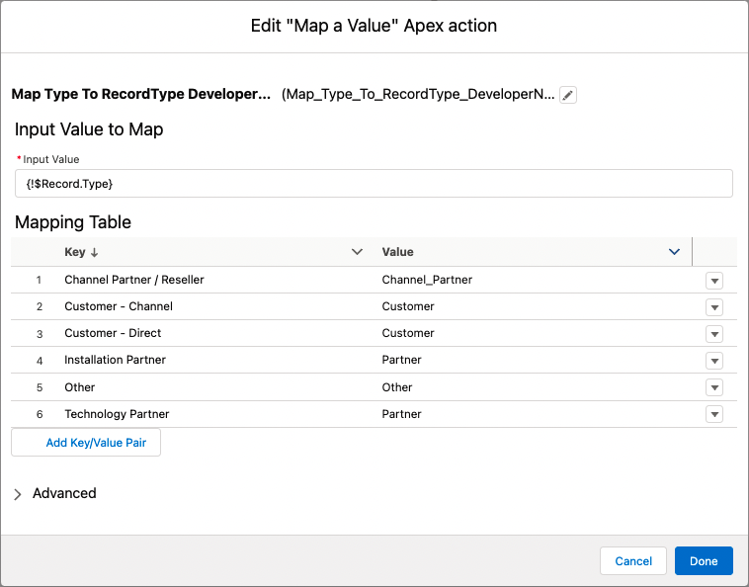Image resolution: width=749 pixels, height=587 pixels.
Task: Select the Channel_Partner value cell
Action: coord(427,280)
